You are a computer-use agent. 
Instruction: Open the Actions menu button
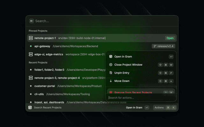tap(165, 108)
